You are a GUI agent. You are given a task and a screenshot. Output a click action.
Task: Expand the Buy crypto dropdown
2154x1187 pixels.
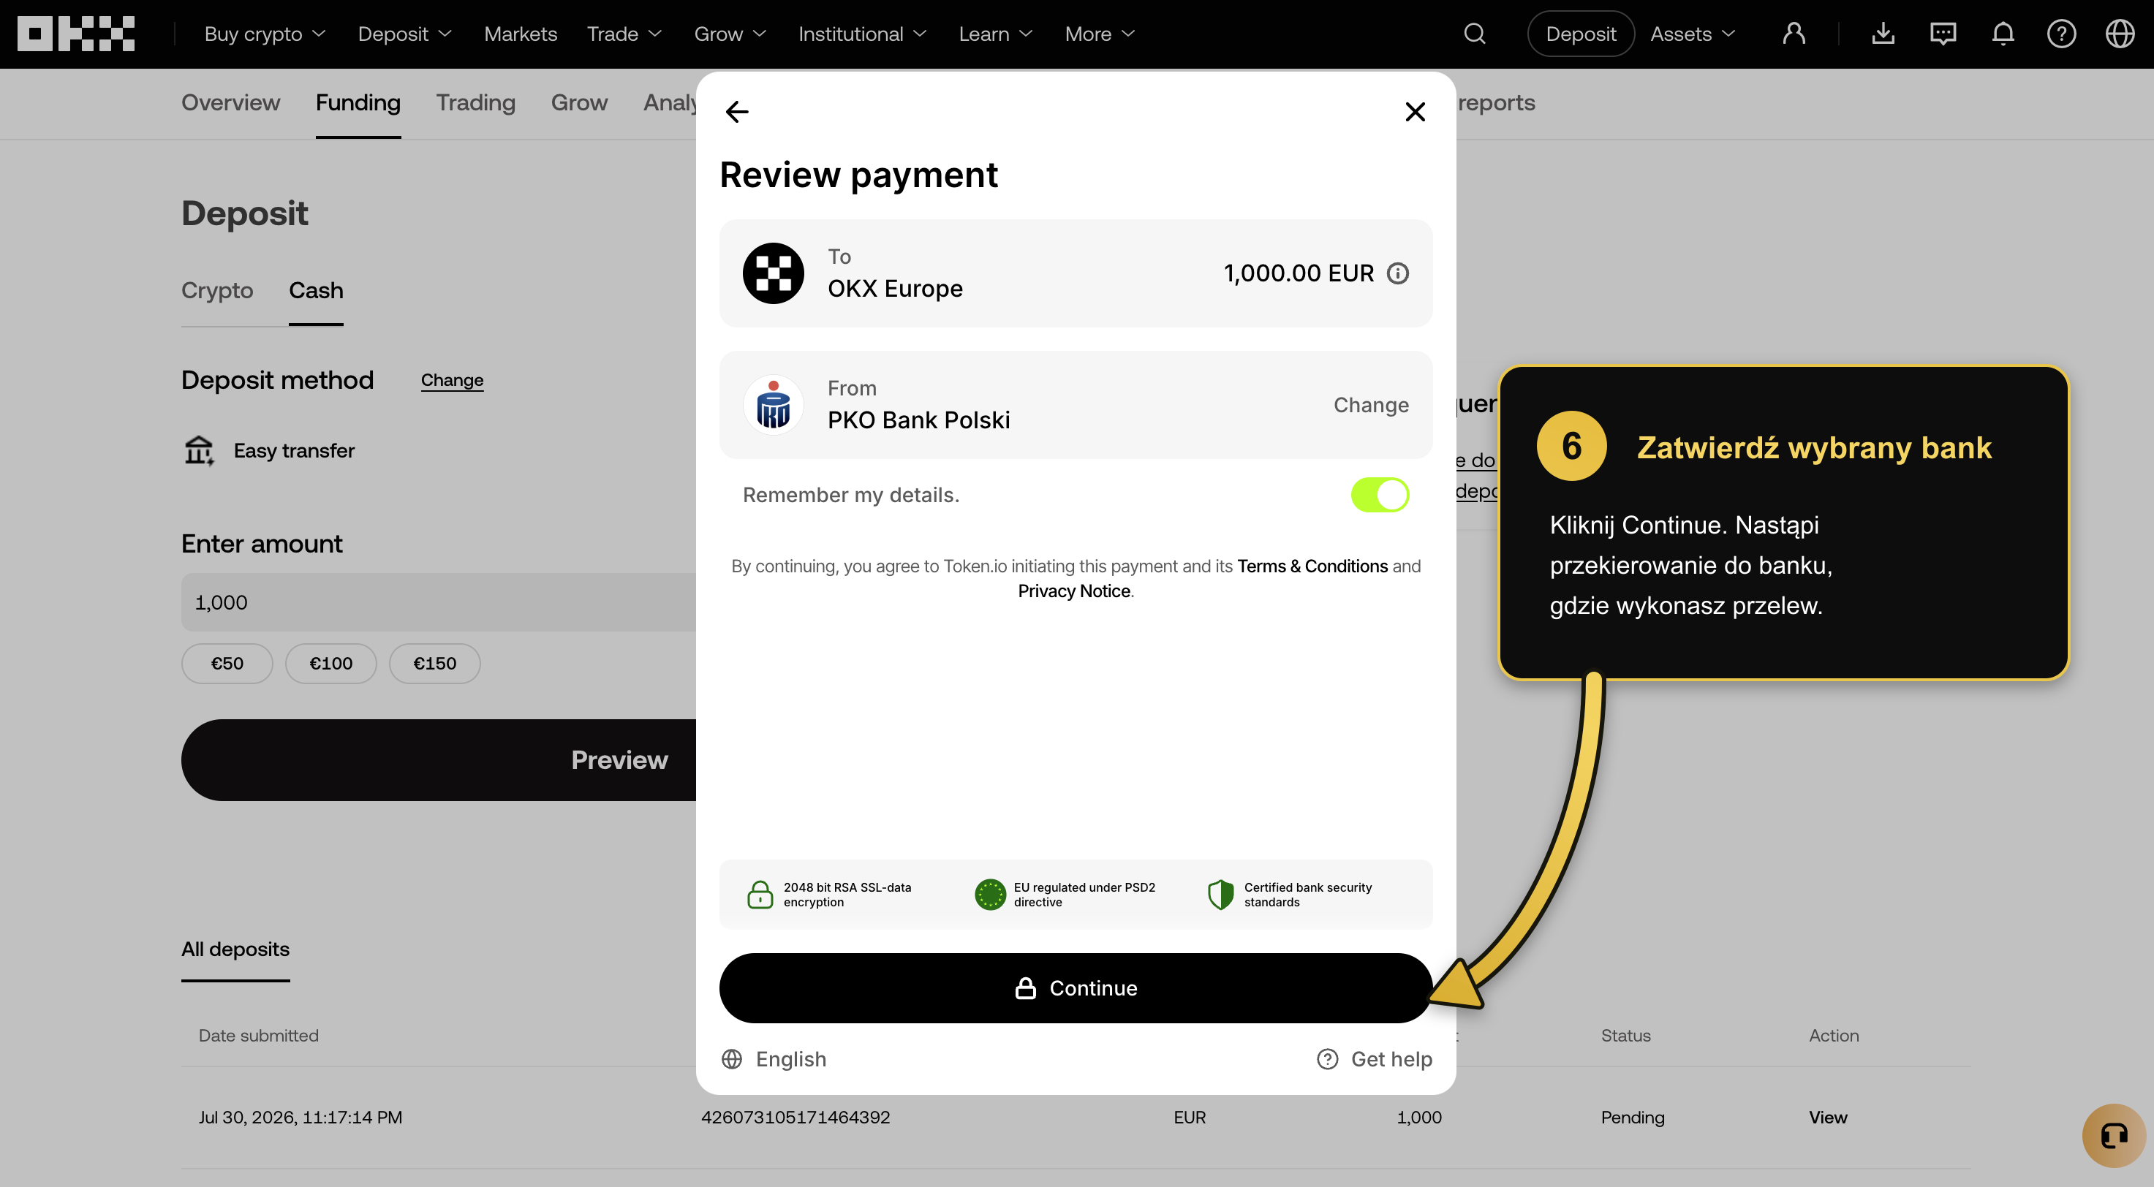[x=265, y=34]
